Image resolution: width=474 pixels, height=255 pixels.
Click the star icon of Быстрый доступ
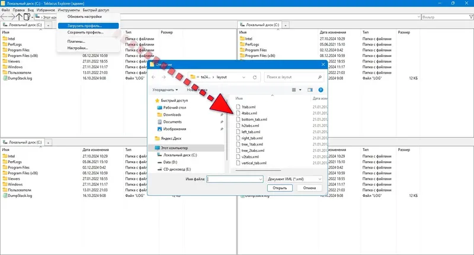click(157, 100)
